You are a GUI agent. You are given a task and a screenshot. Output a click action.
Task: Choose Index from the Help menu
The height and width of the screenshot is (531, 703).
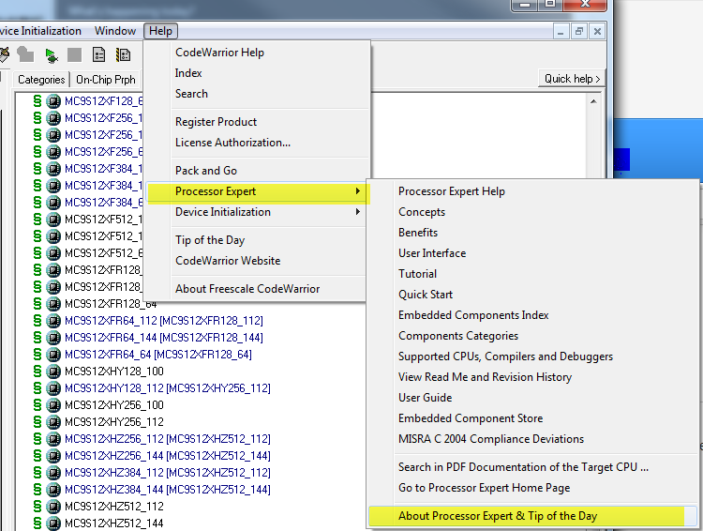tap(188, 73)
